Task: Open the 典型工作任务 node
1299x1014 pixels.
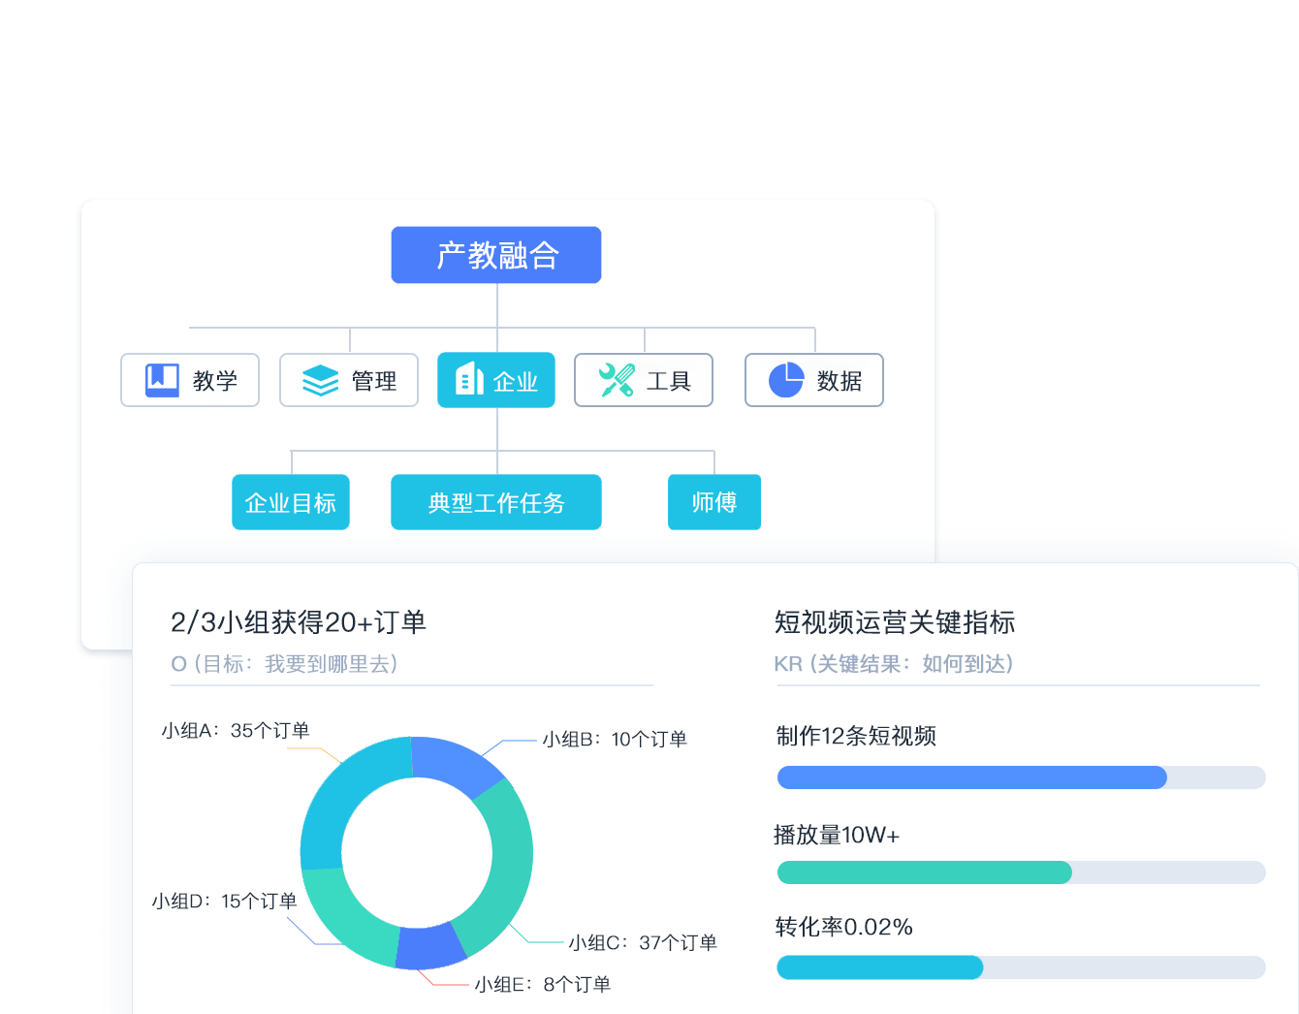Action: point(496,502)
